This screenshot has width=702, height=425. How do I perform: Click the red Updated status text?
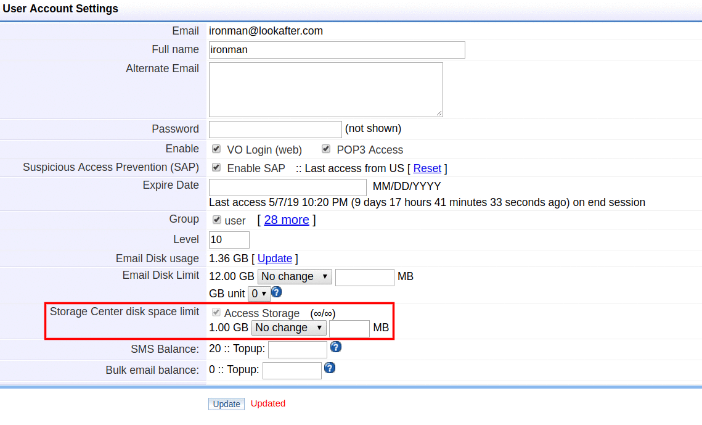(x=267, y=403)
